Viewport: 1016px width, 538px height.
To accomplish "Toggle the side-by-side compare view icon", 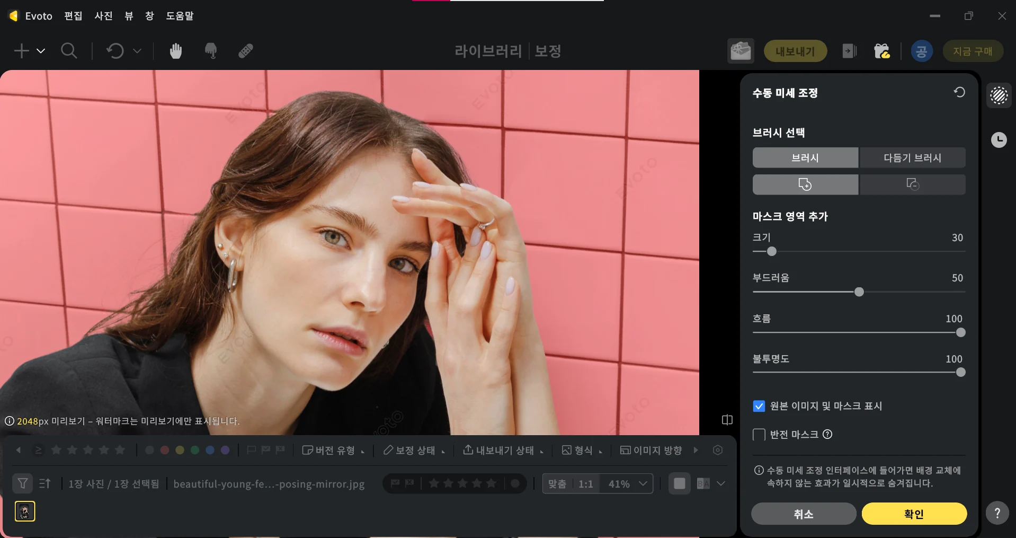I will point(727,420).
